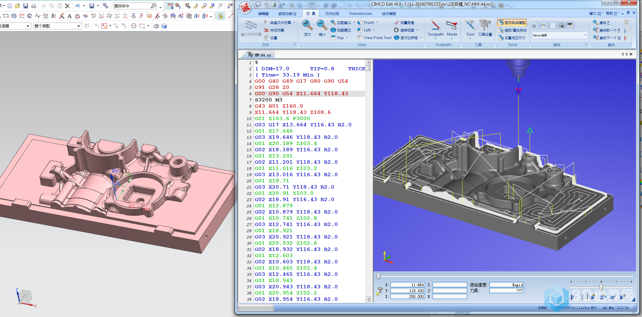Click NC line 7 'S3200 M3'

[x=268, y=100]
